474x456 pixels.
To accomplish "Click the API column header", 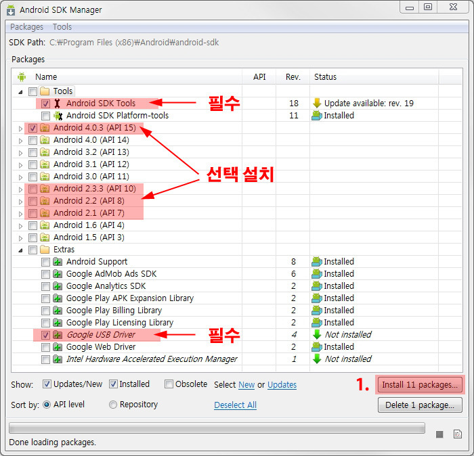I will point(259,76).
